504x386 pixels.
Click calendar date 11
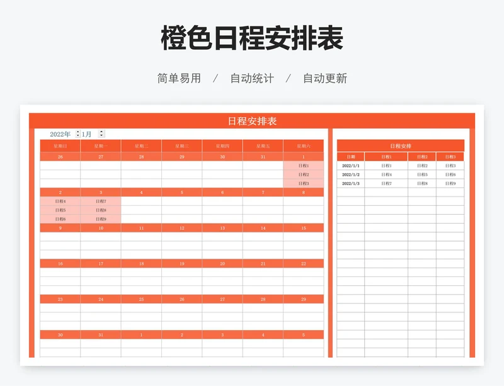pyautogui.click(x=141, y=228)
